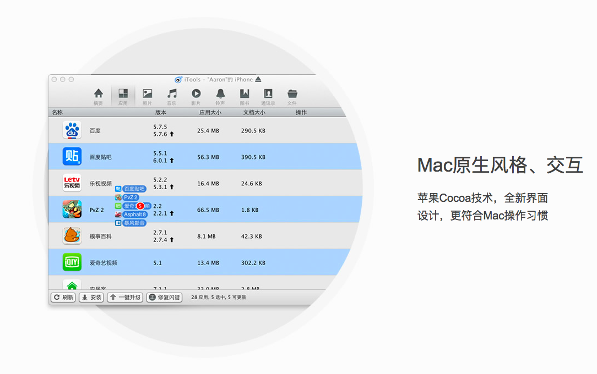Click the 1.8 KB document size
The image size is (597, 374).
pyautogui.click(x=250, y=210)
